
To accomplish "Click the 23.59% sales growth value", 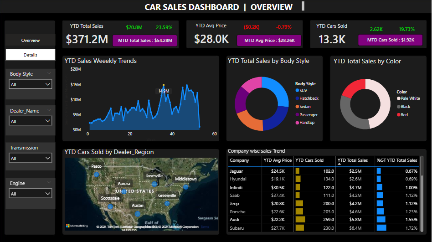I will [164, 27].
